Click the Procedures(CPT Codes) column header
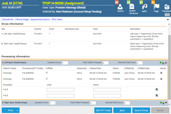This screenshot has height=114, width=171. [x=33, y=68]
